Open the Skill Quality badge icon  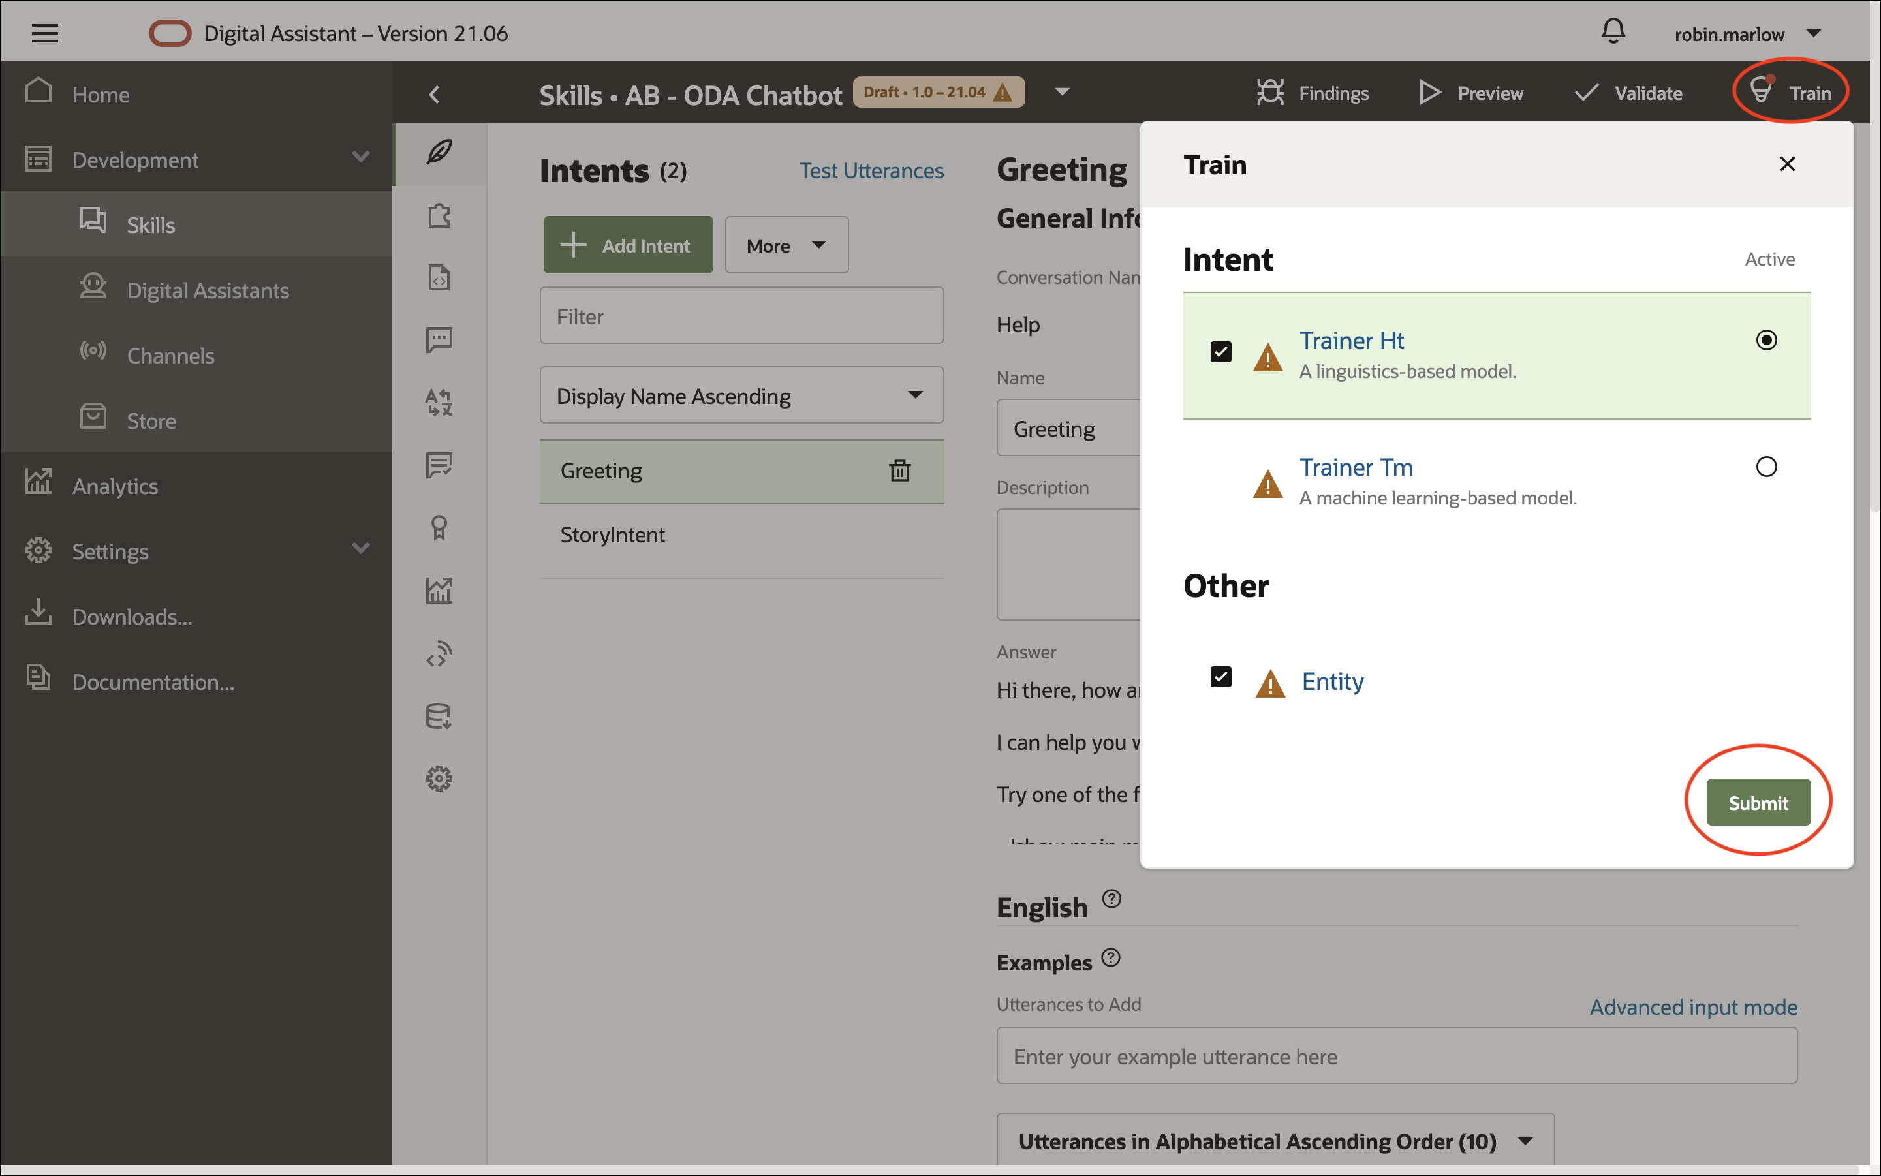click(439, 527)
